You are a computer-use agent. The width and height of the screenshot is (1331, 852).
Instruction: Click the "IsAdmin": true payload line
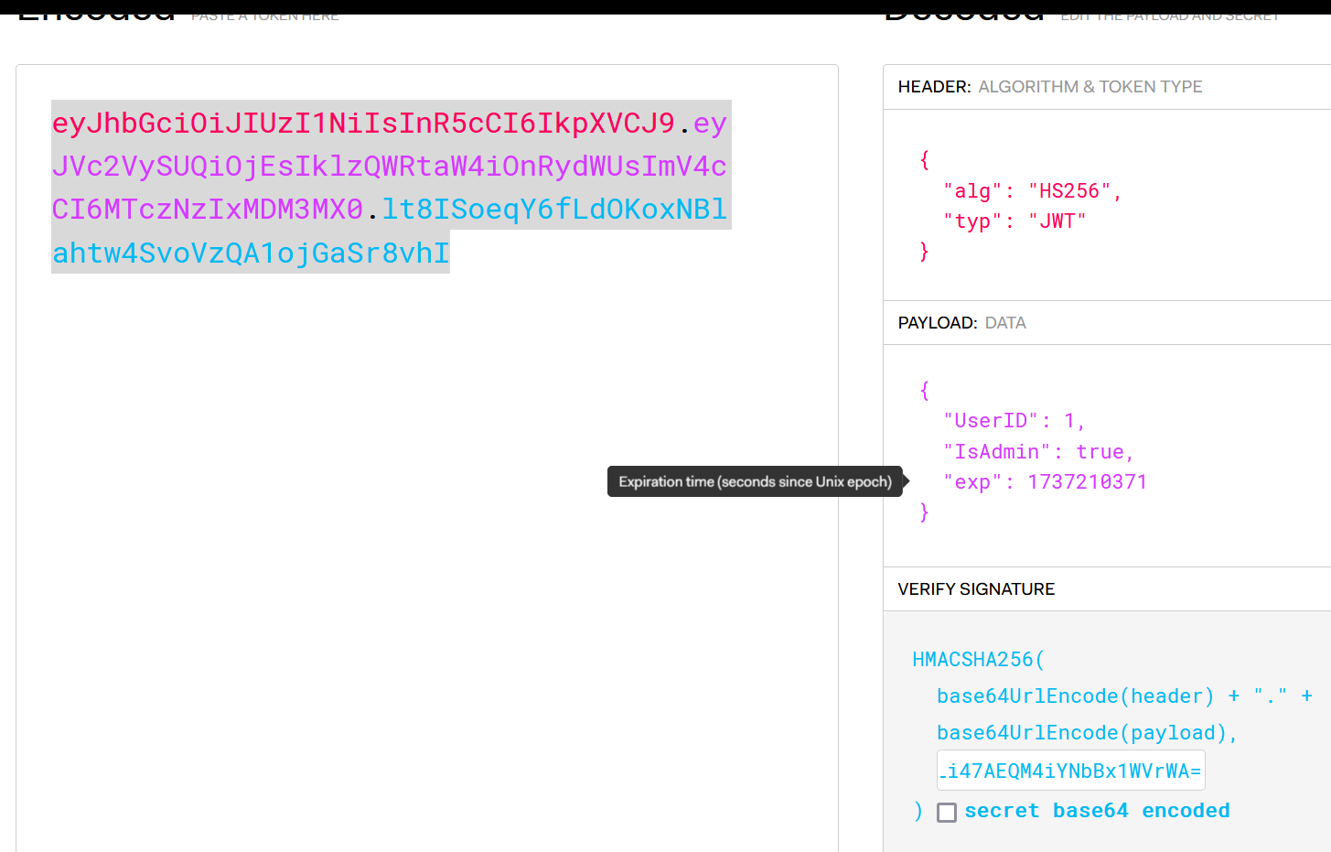point(1039,452)
